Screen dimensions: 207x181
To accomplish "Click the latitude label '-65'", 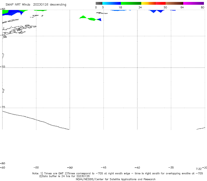I will [3, 35].
